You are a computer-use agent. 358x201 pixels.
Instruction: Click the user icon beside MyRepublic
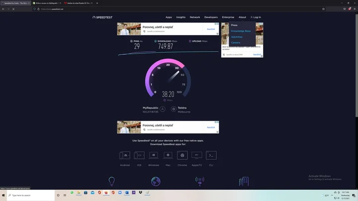click(x=162, y=109)
